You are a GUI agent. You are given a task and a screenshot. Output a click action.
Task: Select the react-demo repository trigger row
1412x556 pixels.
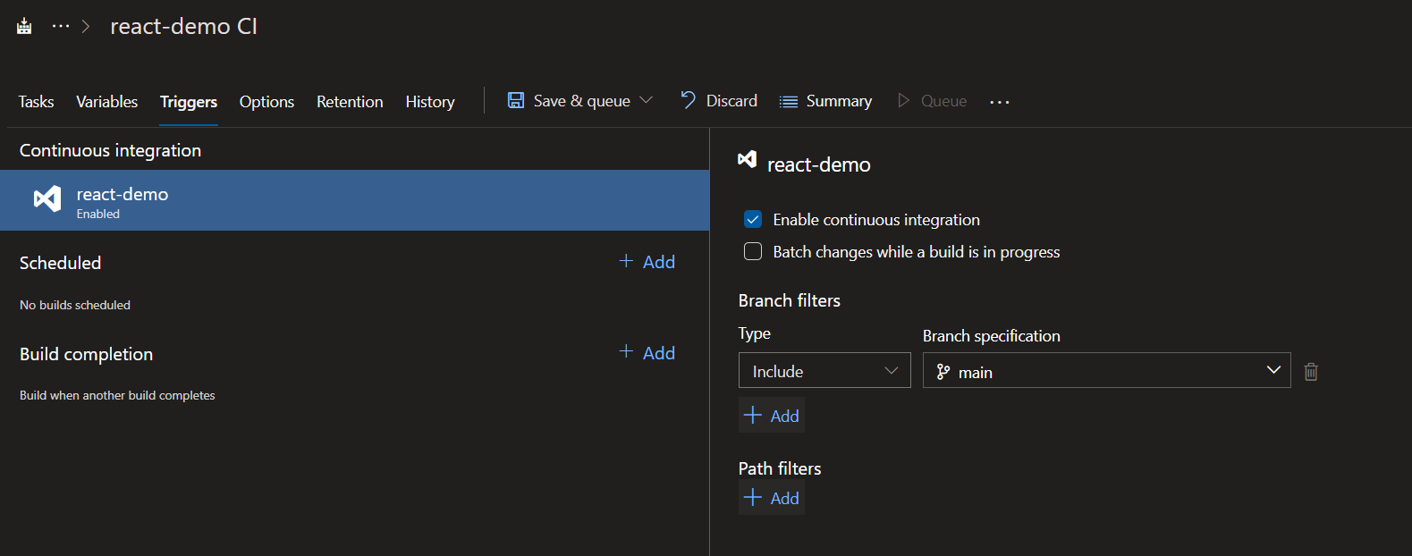coord(354,200)
